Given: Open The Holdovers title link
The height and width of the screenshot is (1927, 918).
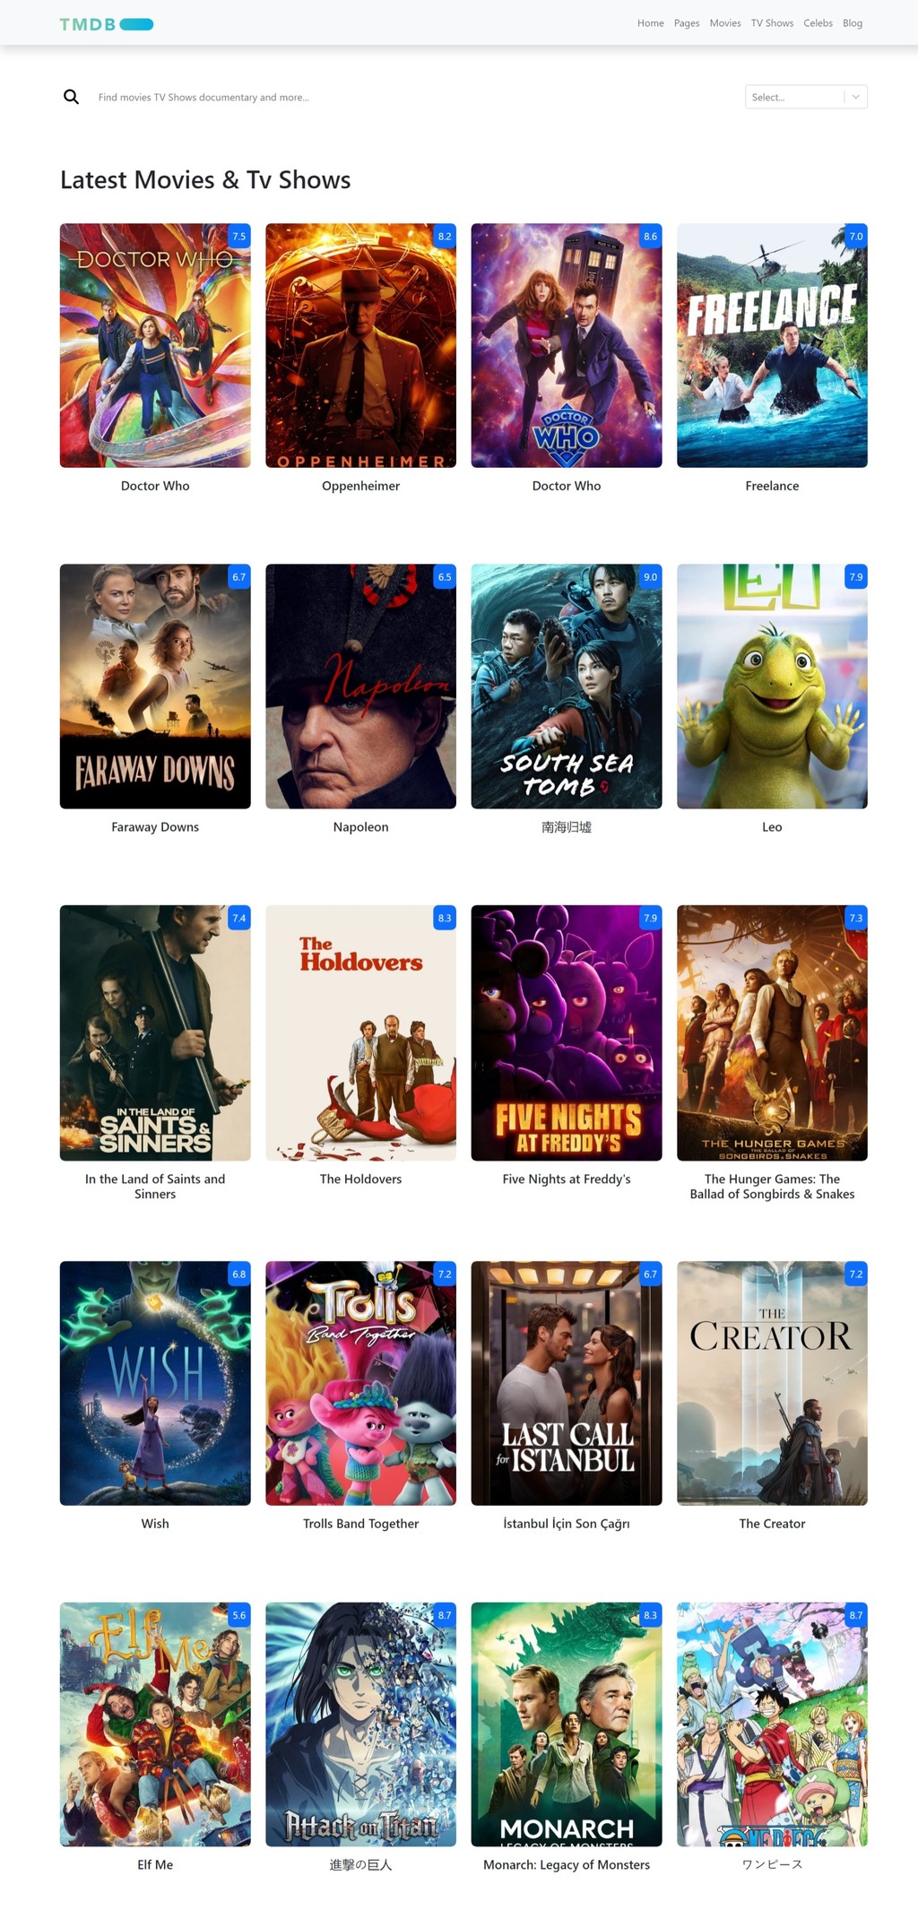Looking at the screenshot, I should tap(360, 1180).
